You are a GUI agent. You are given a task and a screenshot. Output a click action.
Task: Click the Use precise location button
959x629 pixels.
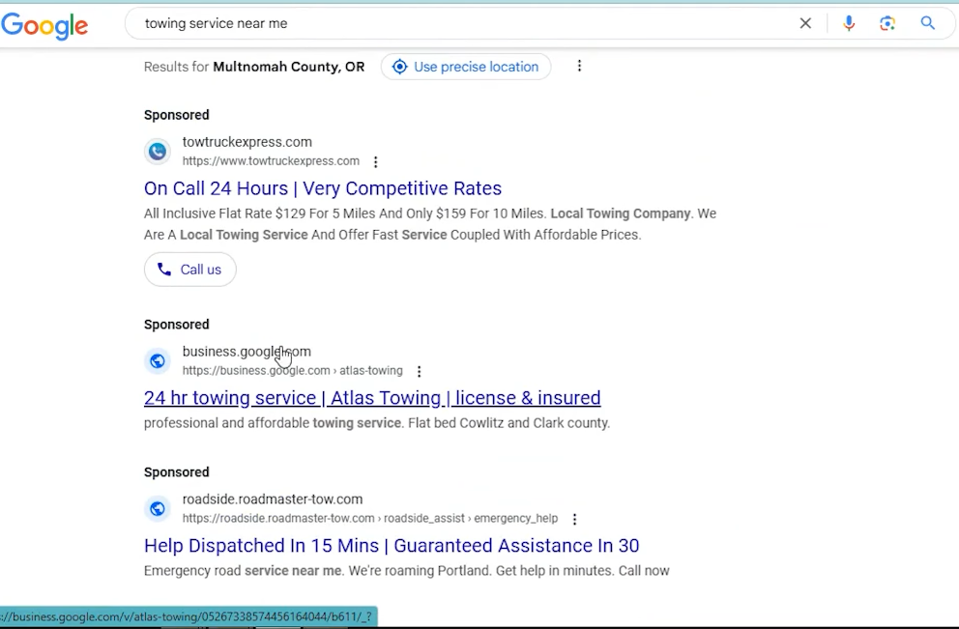pos(466,67)
